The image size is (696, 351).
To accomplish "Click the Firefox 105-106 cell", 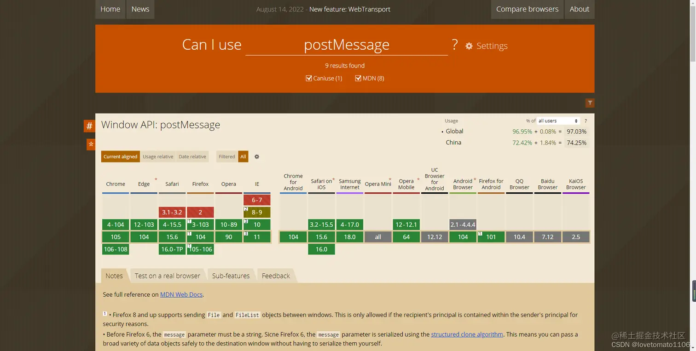I will [x=200, y=249].
